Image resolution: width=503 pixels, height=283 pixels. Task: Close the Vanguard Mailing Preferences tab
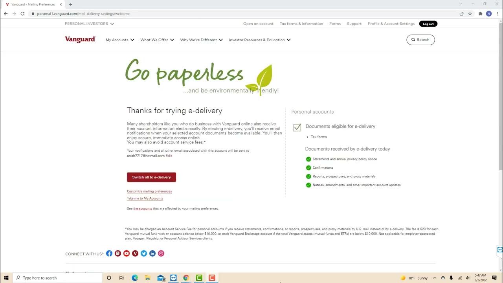(61, 4)
